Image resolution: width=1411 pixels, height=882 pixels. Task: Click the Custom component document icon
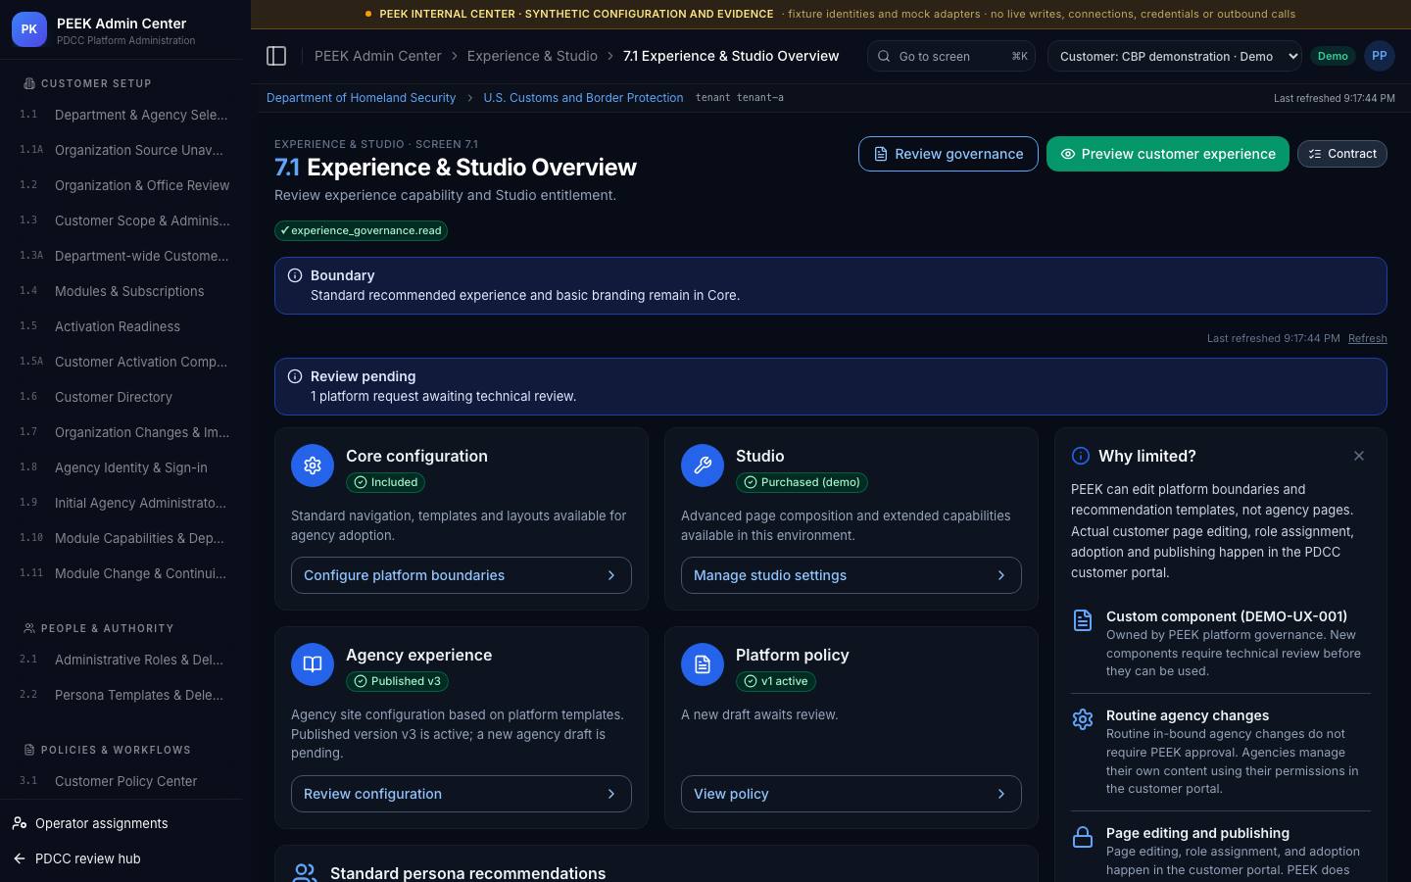tap(1083, 620)
